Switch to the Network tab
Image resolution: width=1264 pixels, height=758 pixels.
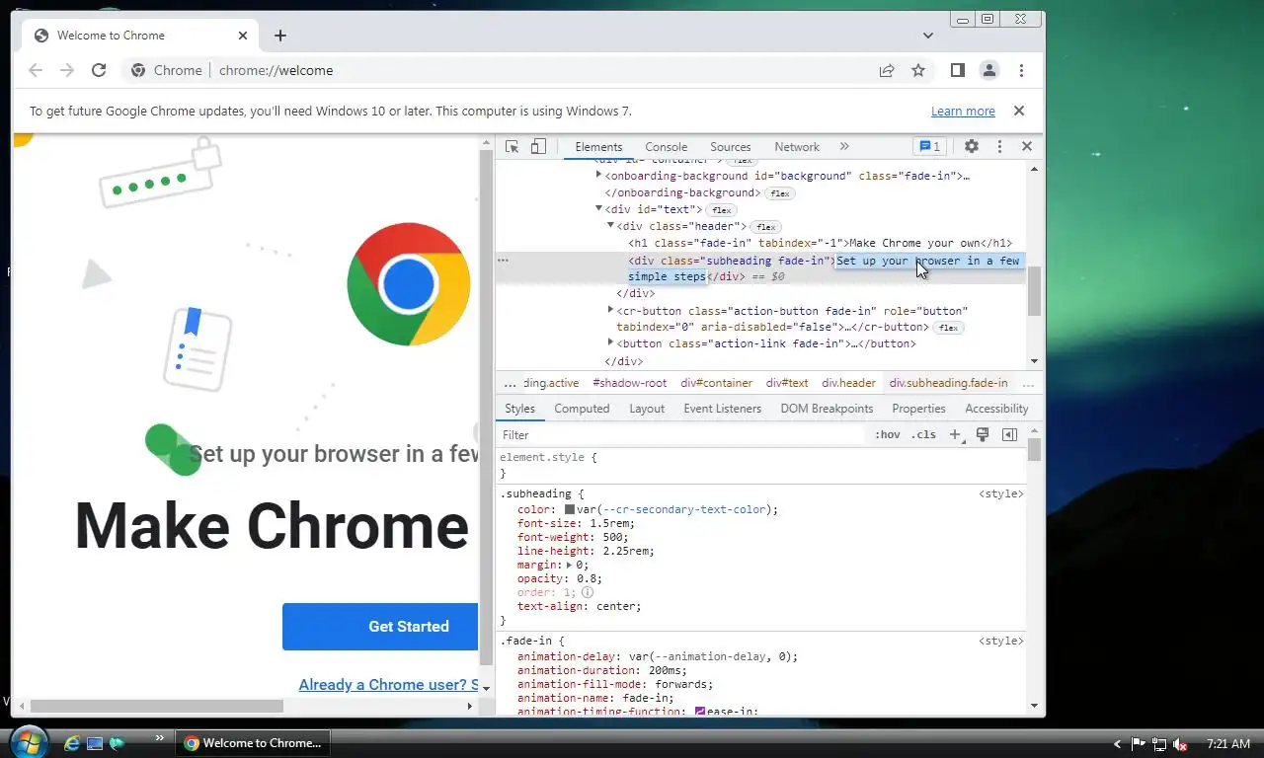coord(797,146)
